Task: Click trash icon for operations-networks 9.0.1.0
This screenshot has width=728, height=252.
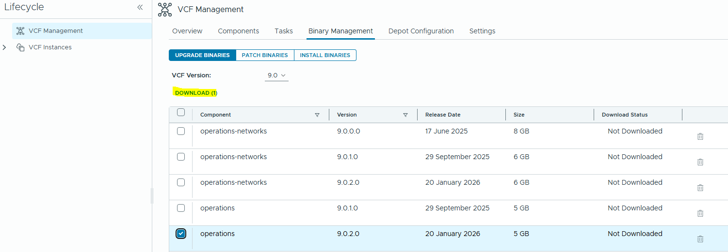Action: click(700, 162)
